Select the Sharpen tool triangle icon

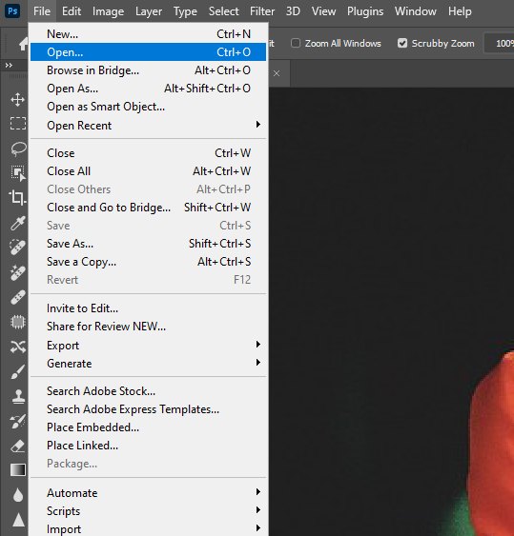pyautogui.click(x=18, y=520)
